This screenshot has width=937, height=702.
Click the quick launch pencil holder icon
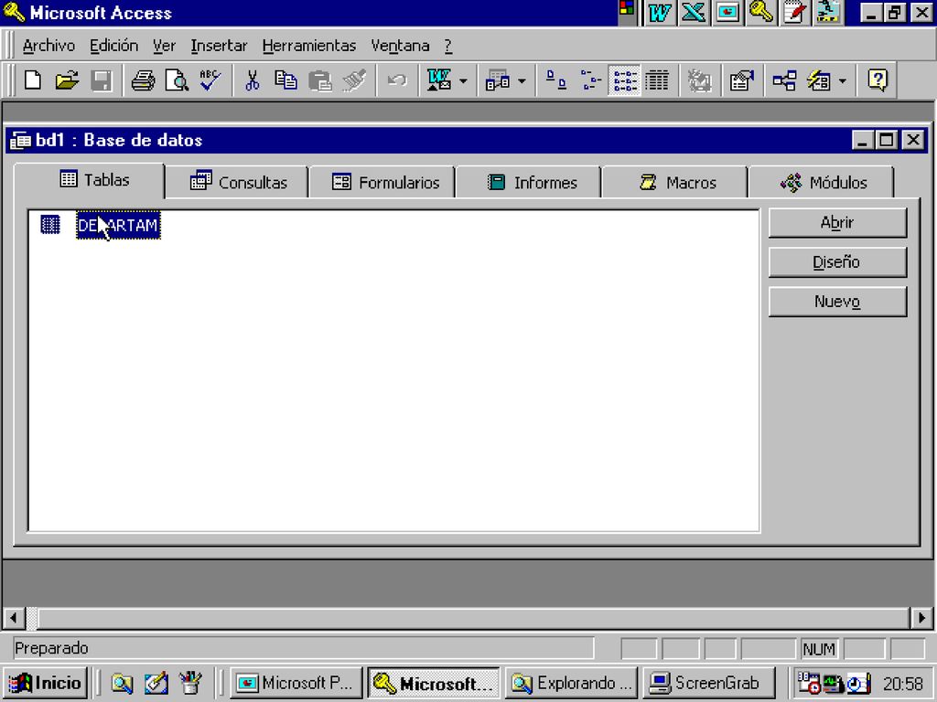point(190,683)
